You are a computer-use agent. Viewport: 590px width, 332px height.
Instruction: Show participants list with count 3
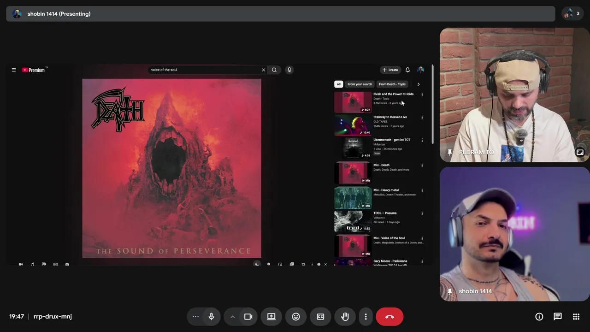[x=573, y=14]
